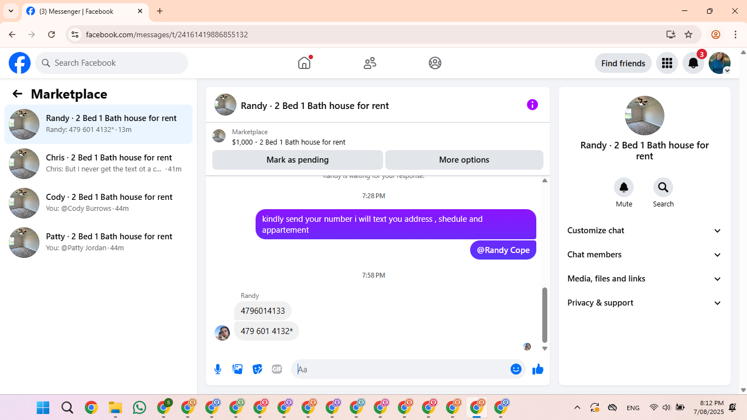Screen dimensions: 747x420
Task: Click the Find friends button
Action: point(623,63)
